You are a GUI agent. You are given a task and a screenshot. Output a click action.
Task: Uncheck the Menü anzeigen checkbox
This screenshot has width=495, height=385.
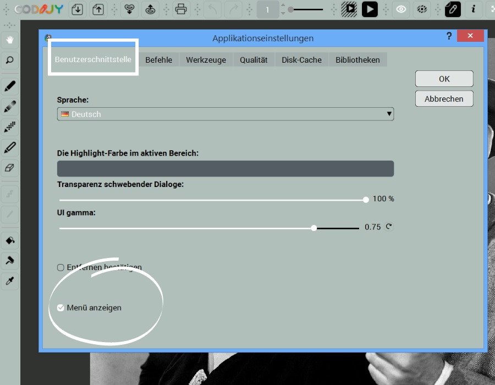61,307
